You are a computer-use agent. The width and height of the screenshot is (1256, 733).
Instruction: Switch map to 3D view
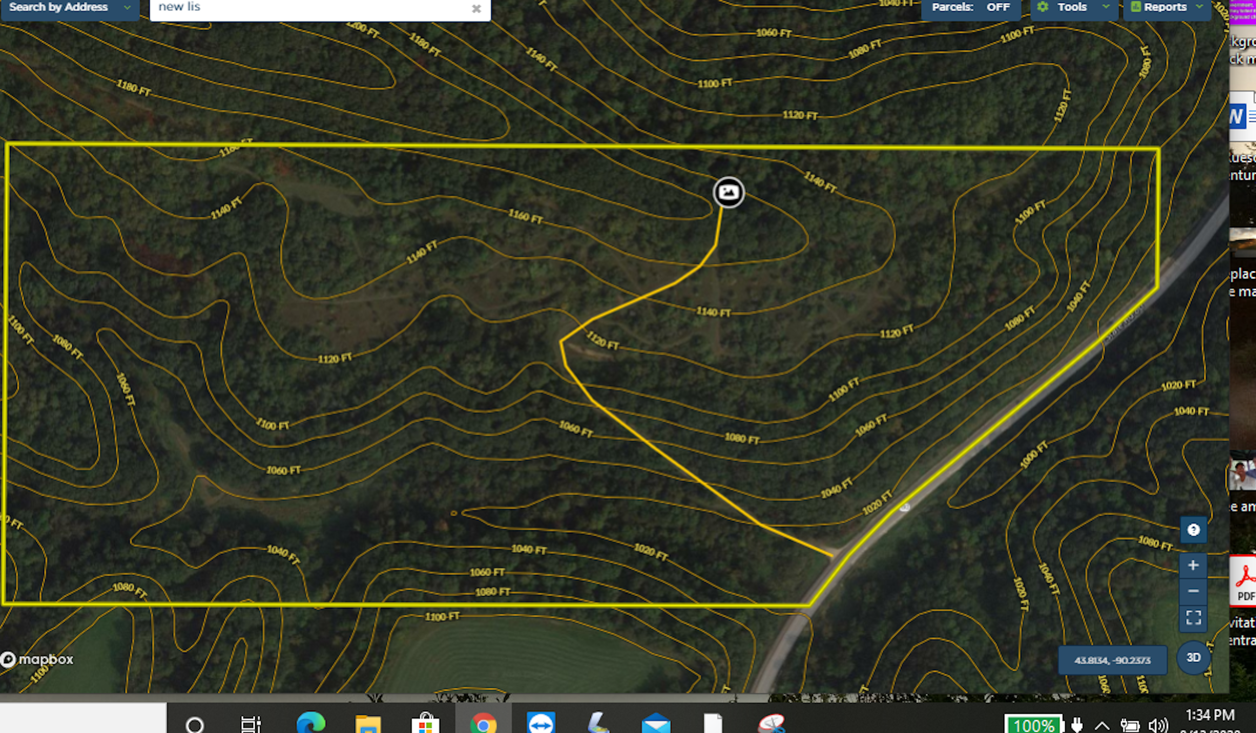pyautogui.click(x=1193, y=658)
